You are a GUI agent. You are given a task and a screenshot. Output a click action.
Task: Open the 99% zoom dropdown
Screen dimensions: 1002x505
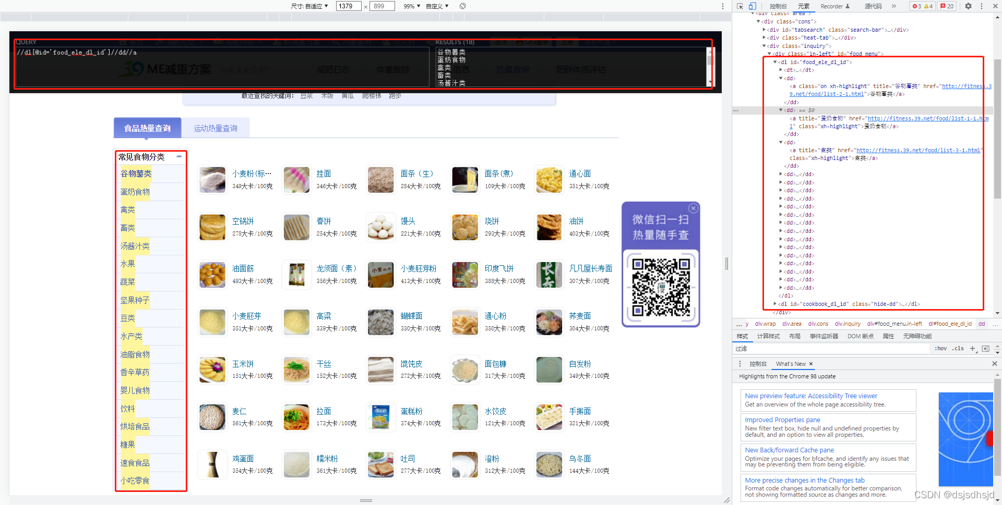(x=412, y=6)
